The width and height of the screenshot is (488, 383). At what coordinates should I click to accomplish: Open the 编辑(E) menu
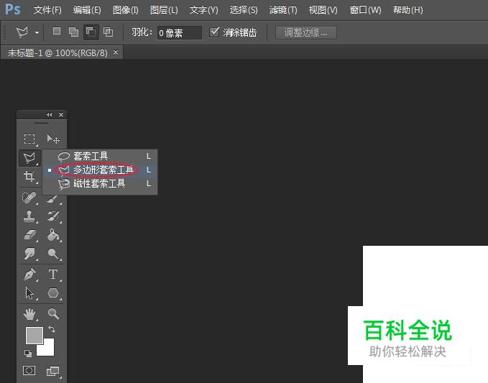click(x=87, y=10)
